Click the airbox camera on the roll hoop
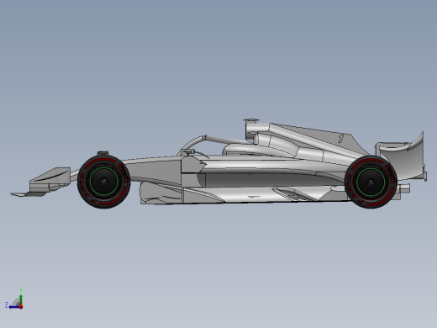The height and width of the screenshot is (328, 437). point(251,120)
